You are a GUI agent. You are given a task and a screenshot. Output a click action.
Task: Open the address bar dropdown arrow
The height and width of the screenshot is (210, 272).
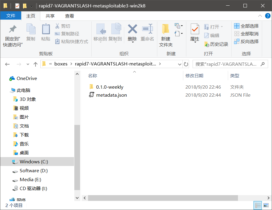[x=179, y=64]
